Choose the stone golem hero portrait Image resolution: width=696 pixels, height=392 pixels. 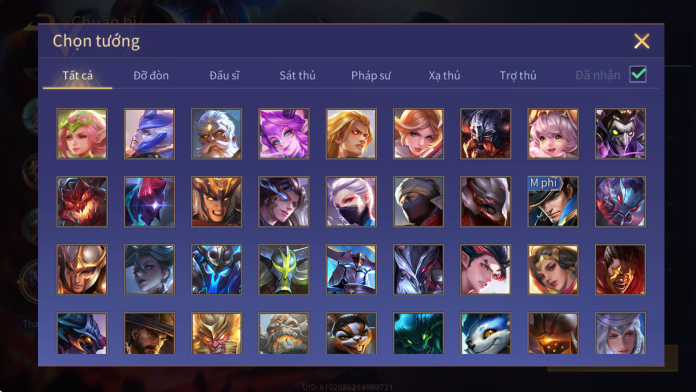(284, 333)
